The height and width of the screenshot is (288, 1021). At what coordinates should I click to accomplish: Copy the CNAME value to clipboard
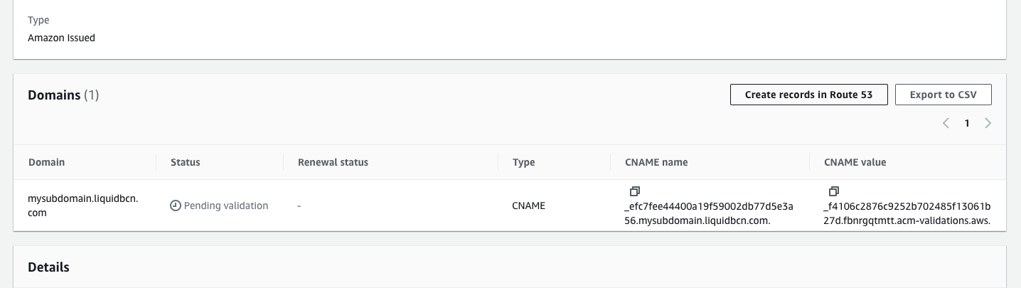[833, 191]
